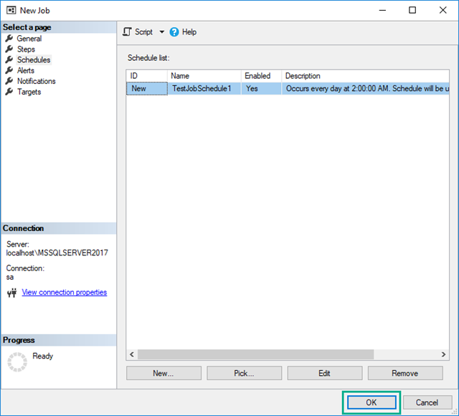
Task: Click the Help question mark icon
Action: tap(174, 32)
